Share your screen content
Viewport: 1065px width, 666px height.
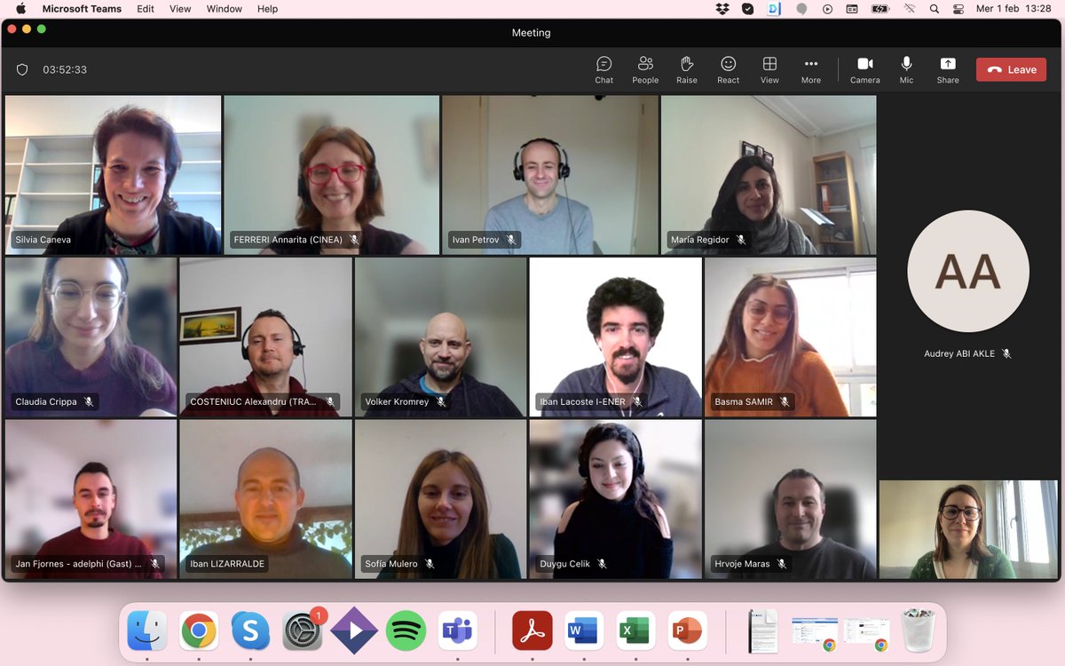point(948,69)
